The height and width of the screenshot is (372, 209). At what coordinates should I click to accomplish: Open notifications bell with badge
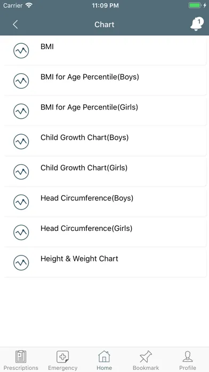[x=197, y=24]
